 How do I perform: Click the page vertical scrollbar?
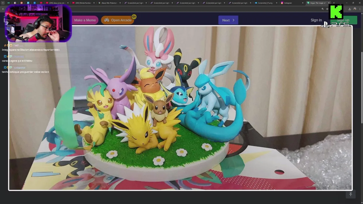361,88
